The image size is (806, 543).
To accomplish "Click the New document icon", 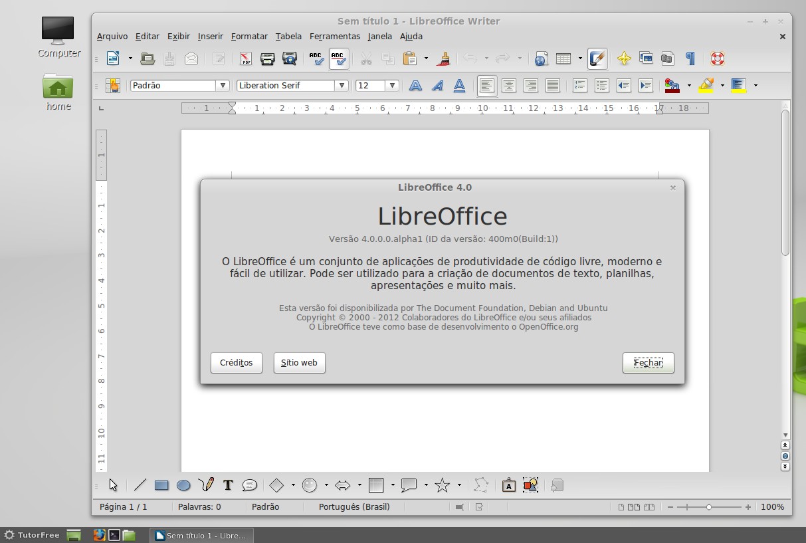I will [114, 58].
